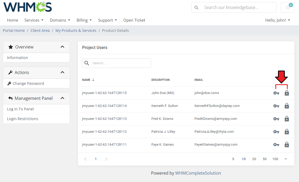
Task: Open the Domains dropdown menu
Action: click(x=60, y=20)
